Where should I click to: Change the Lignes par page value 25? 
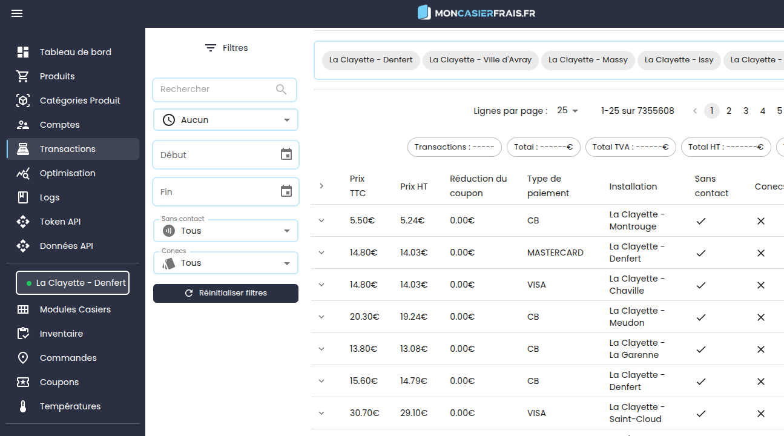568,111
